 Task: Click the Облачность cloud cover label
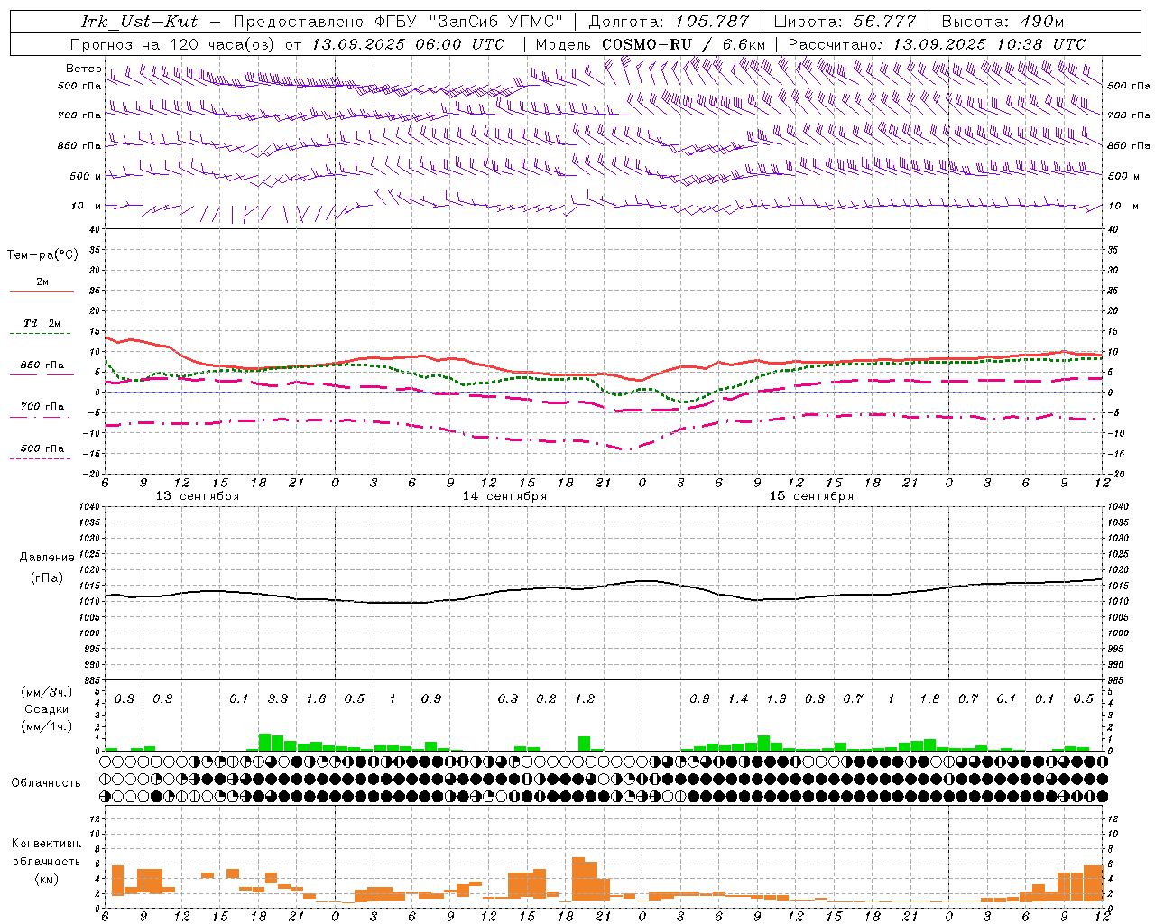point(46,783)
